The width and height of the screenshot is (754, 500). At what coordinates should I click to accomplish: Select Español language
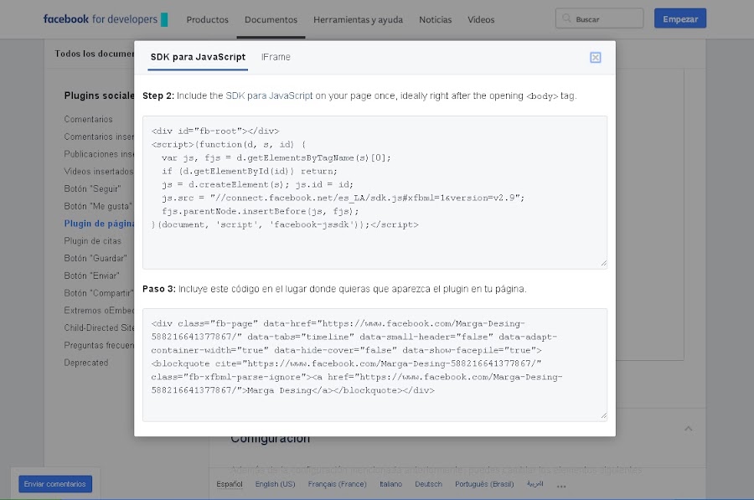tap(230, 484)
